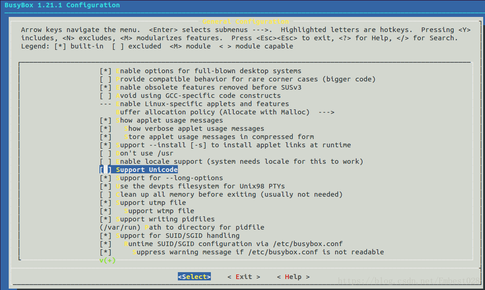This screenshot has width=485, height=290.
Task: Toggle Provide compatible behavior for rare corner cases
Action: (237, 79)
